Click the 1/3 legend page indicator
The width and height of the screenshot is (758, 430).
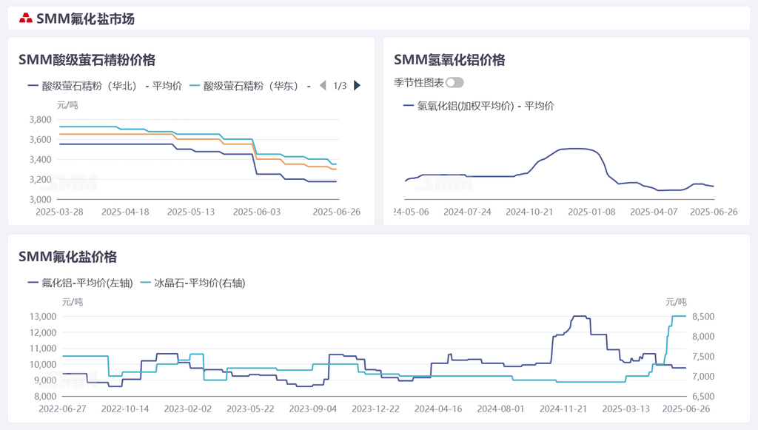tap(340, 86)
